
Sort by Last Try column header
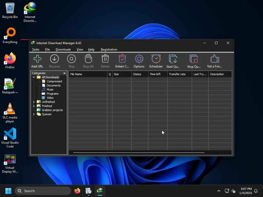coord(200,74)
